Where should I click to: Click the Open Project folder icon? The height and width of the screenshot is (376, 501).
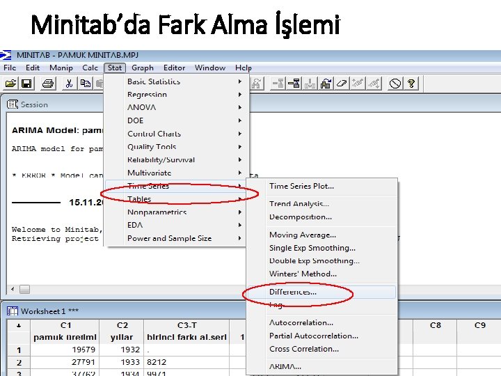coord(10,84)
